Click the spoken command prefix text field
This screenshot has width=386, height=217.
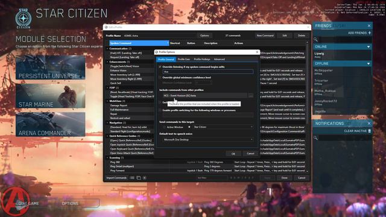click(x=207, y=72)
